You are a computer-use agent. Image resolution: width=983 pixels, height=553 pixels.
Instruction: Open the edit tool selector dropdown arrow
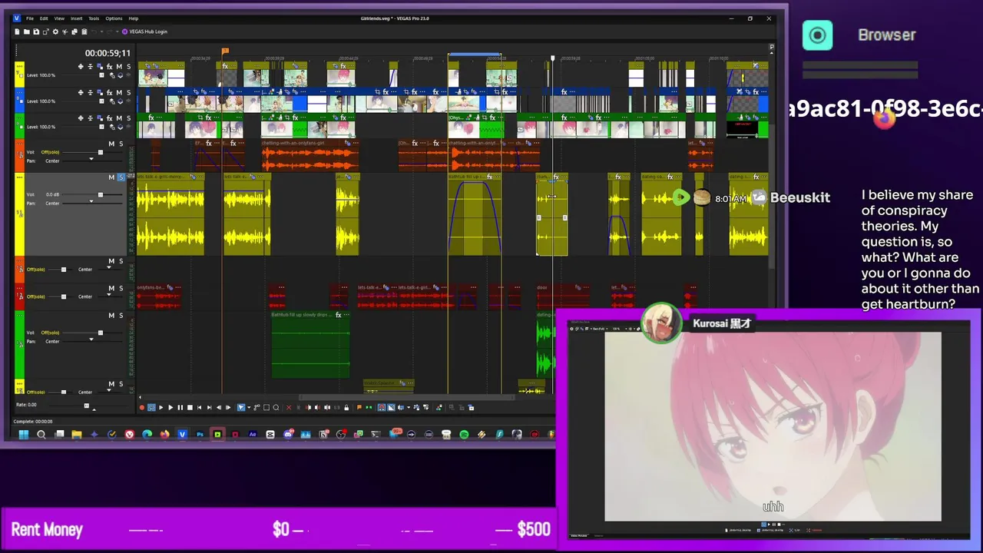(x=249, y=407)
